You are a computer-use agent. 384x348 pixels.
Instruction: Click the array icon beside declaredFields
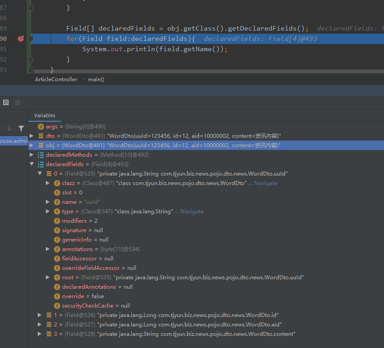pyautogui.click(x=40, y=164)
